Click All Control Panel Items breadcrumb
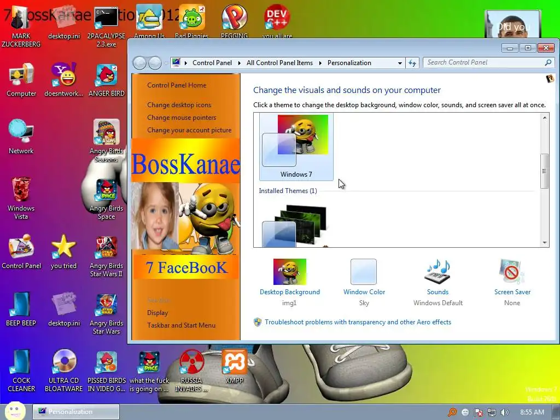The width and height of the screenshot is (560, 420). pyautogui.click(x=279, y=62)
